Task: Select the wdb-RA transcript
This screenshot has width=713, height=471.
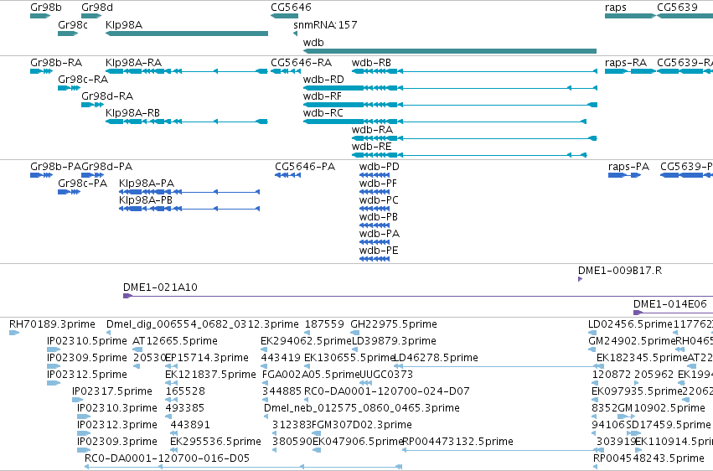Action: [474, 138]
